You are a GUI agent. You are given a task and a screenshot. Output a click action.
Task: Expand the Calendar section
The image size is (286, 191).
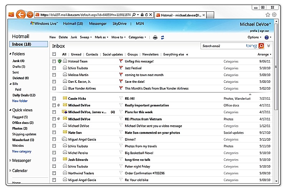click(x=10, y=171)
